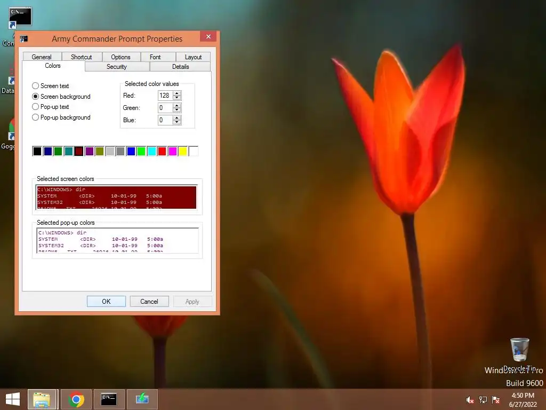
Task: Pick the dark maroon swatch
Action: click(79, 151)
